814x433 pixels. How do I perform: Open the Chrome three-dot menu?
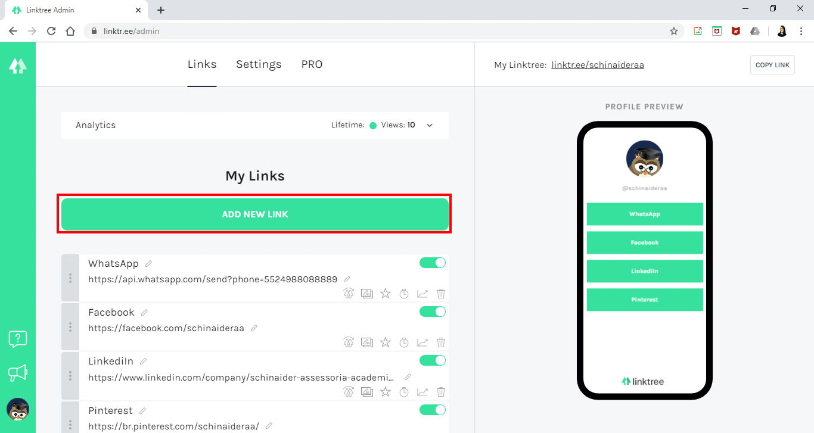pyautogui.click(x=801, y=31)
